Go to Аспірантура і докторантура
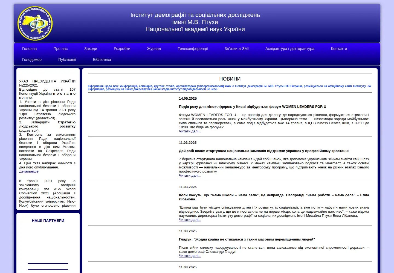The height and width of the screenshot is (273, 394). point(290,49)
